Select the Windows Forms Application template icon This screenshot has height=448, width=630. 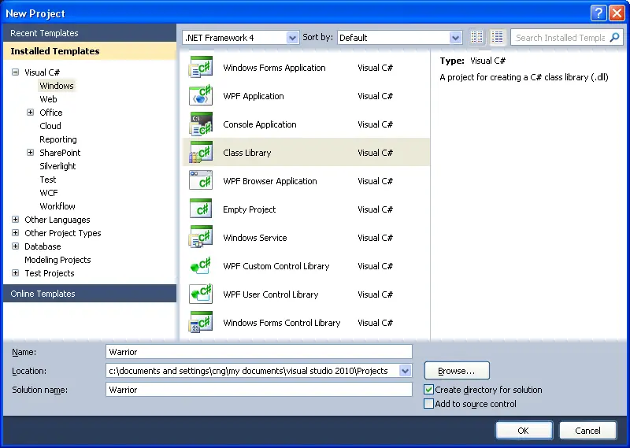click(201, 67)
